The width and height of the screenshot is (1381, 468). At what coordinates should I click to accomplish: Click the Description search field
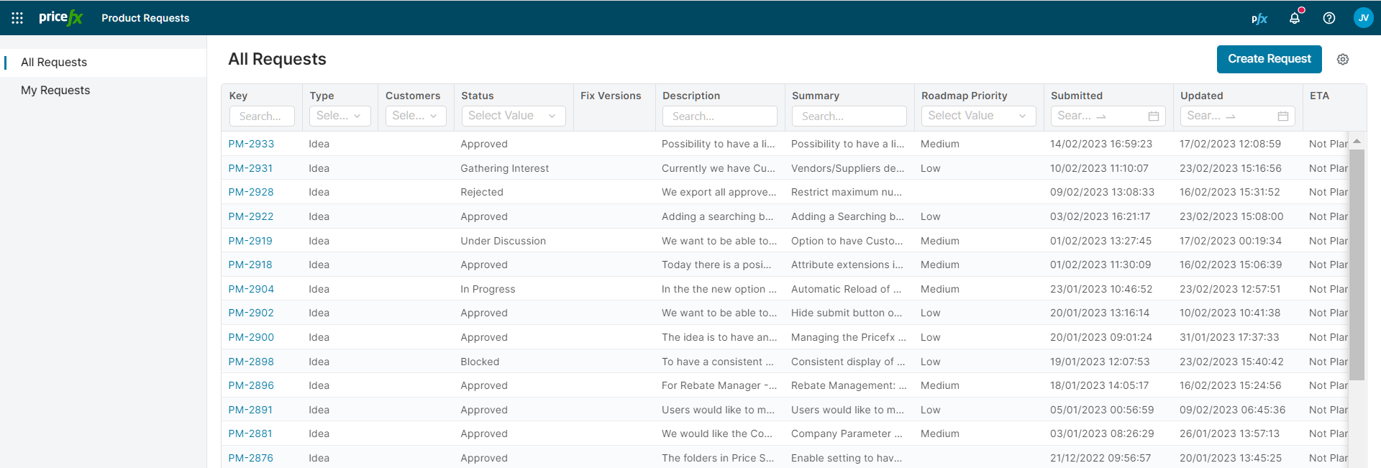point(719,116)
